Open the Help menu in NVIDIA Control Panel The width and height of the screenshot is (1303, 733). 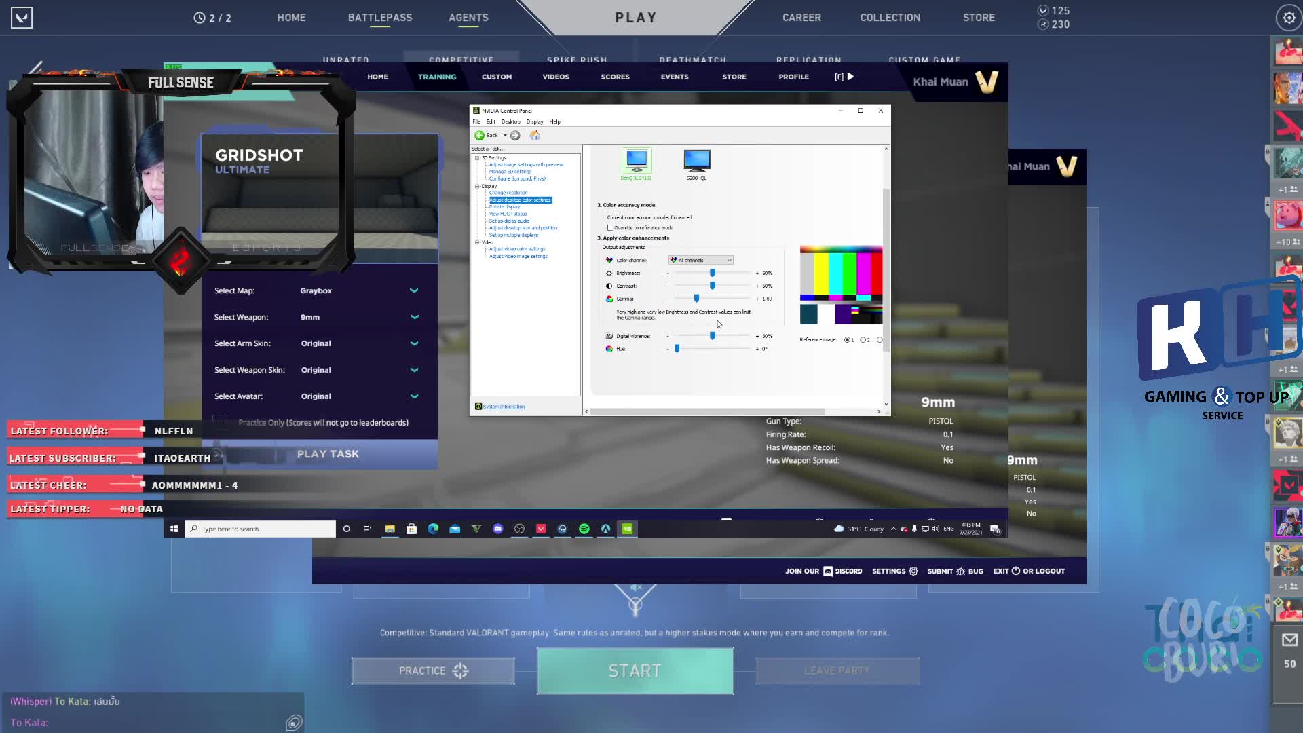(554, 121)
